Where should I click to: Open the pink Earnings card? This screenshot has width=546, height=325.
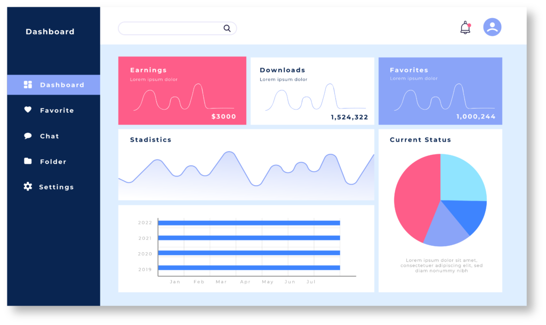point(182,91)
